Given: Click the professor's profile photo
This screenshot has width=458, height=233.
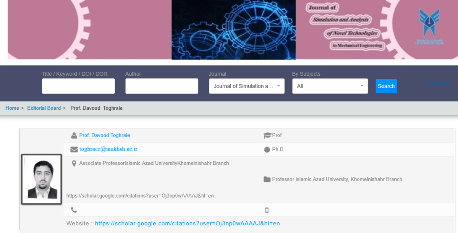Looking at the screenshot, I should 42,179.
